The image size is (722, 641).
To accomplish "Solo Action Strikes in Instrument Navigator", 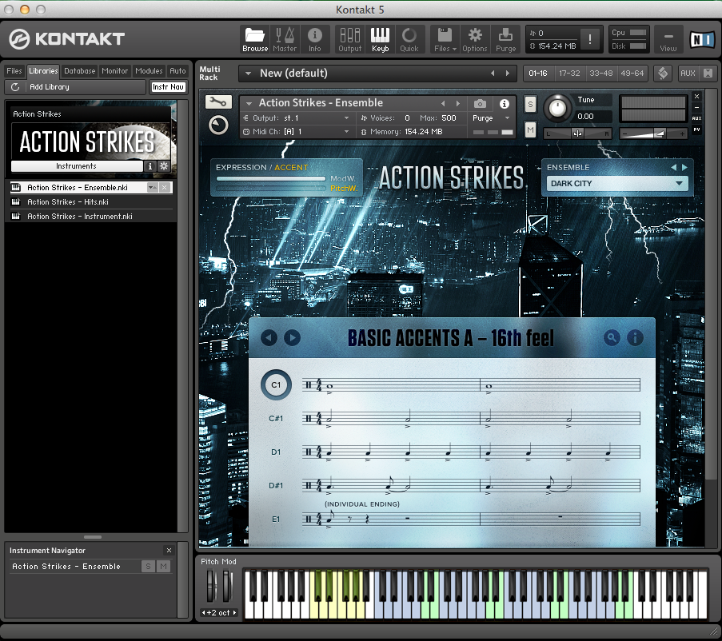I will pos(148,567).
